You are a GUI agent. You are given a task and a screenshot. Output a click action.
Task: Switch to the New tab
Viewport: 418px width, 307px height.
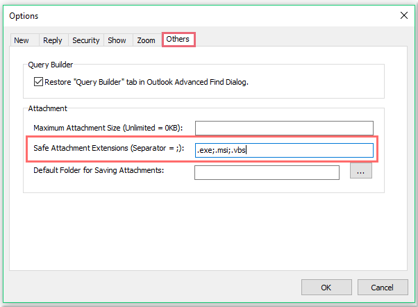pos(22,40)
